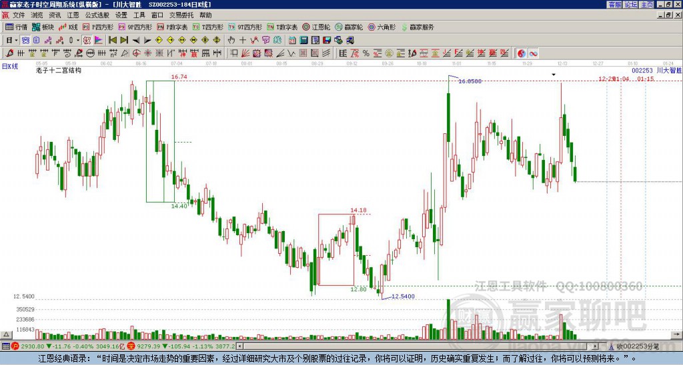The image size is (683, 365).
Task: Open 赢家服务
Action: tap(418, 27)
